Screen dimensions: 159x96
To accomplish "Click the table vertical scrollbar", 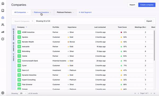I will [154, 45].
